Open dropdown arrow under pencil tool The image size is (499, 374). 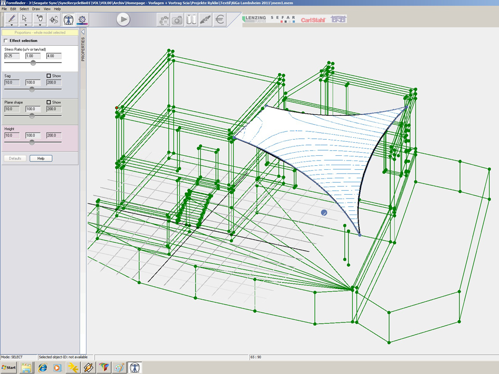coord(10,25)
